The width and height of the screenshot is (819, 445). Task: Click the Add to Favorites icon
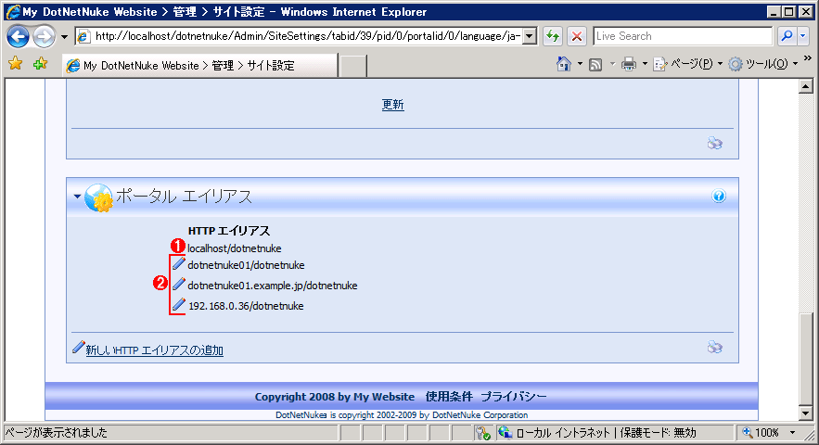pyautogui.click(x=40, y=64)
